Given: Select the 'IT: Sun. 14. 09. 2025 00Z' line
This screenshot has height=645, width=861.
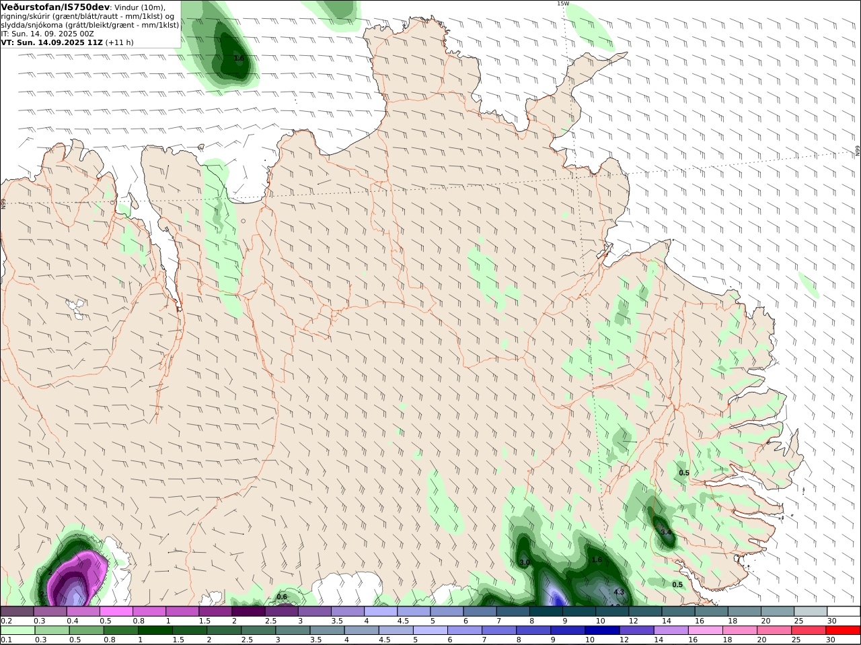Looking at the screenshot, I should [x=48, y=34].
